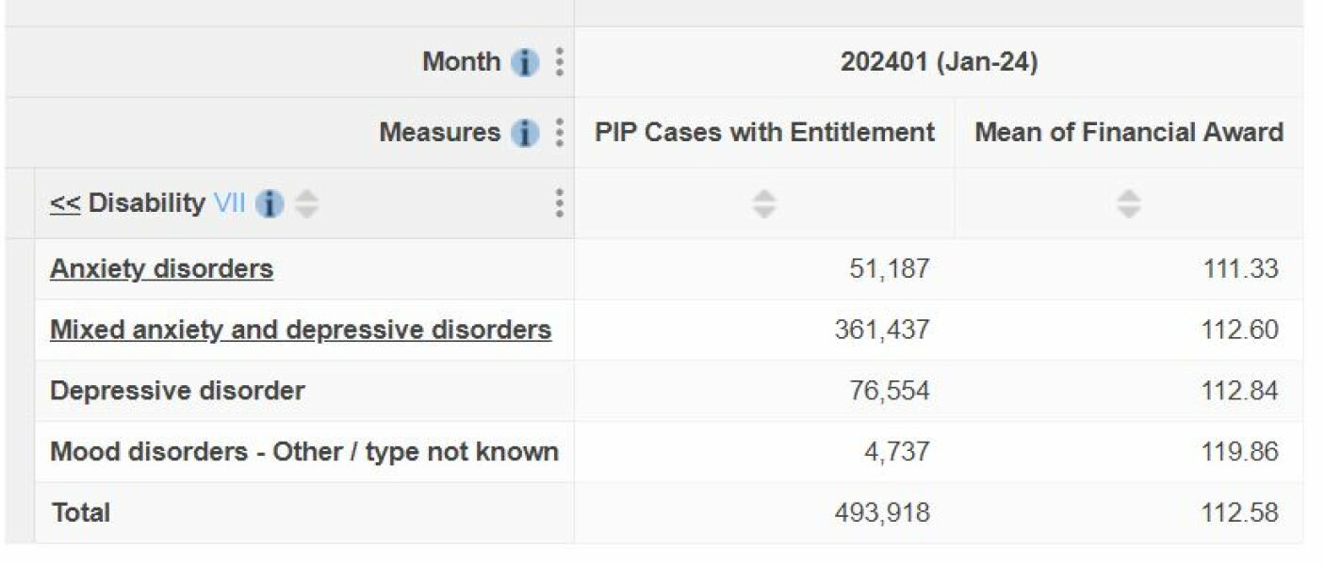The width and height of the screenshot is (1325, 565).
Task: Click the 361,437 cases cell
Action: (x=882, y=331)
